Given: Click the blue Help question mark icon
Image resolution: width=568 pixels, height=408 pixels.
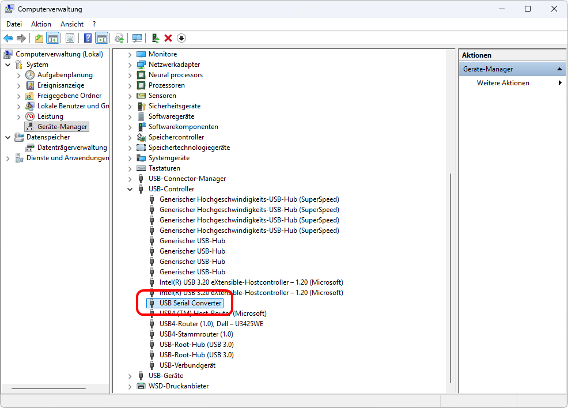Looking at the screenshot, I should [88, 38].
